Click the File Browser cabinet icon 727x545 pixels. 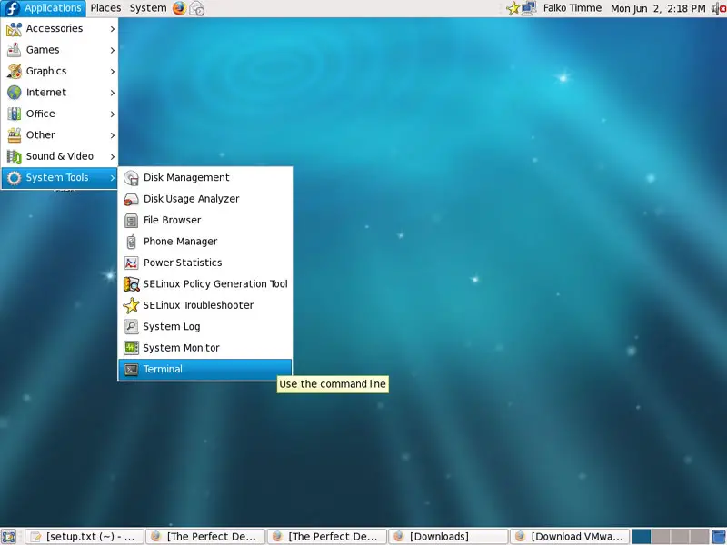tap(131, 221)
